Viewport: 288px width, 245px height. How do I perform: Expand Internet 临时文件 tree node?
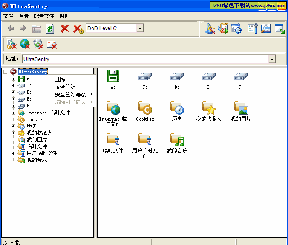pos(13,113)
